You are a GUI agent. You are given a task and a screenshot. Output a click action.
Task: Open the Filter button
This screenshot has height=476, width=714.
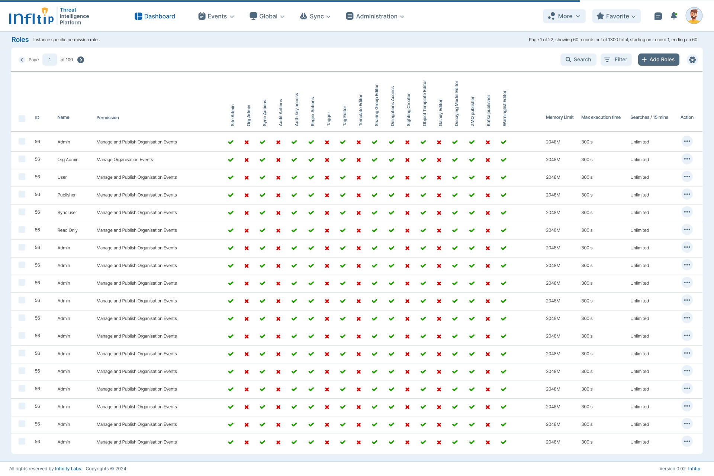pyautogui.click(x=616, y=59)
